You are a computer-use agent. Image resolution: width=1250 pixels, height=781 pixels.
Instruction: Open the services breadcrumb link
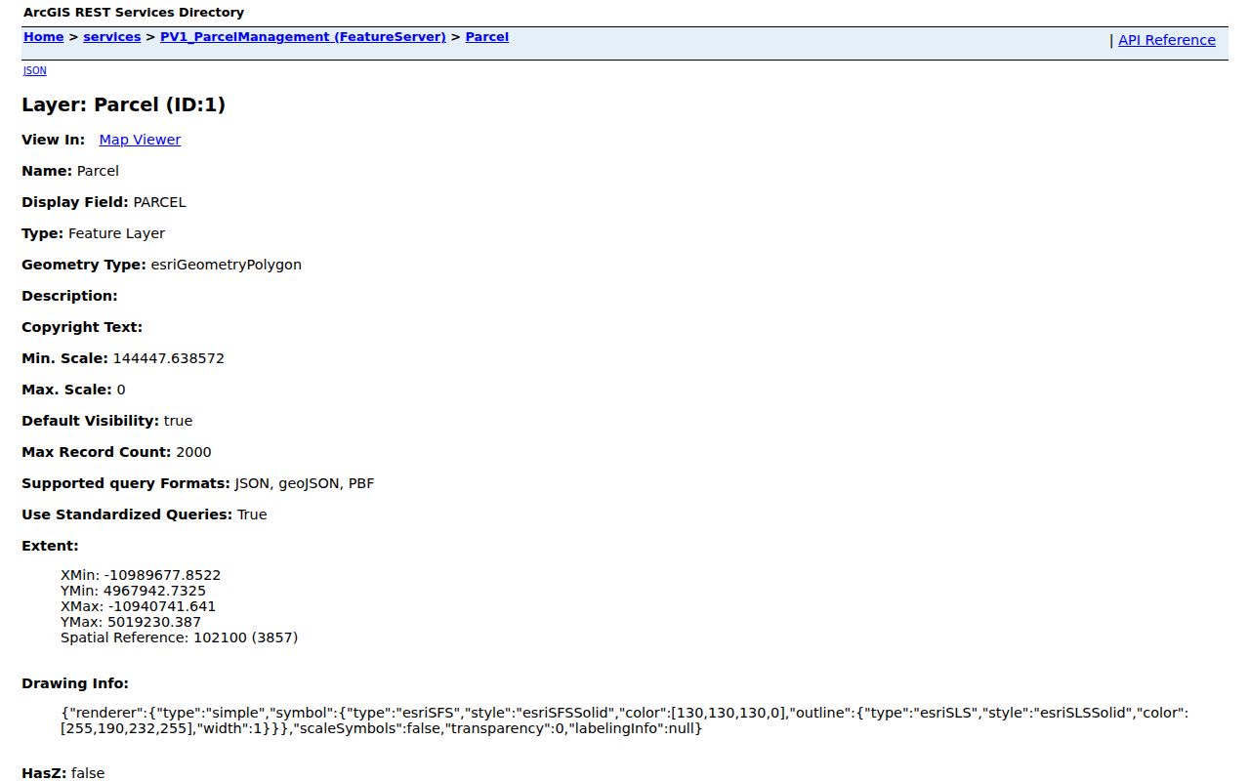[111, 37]
